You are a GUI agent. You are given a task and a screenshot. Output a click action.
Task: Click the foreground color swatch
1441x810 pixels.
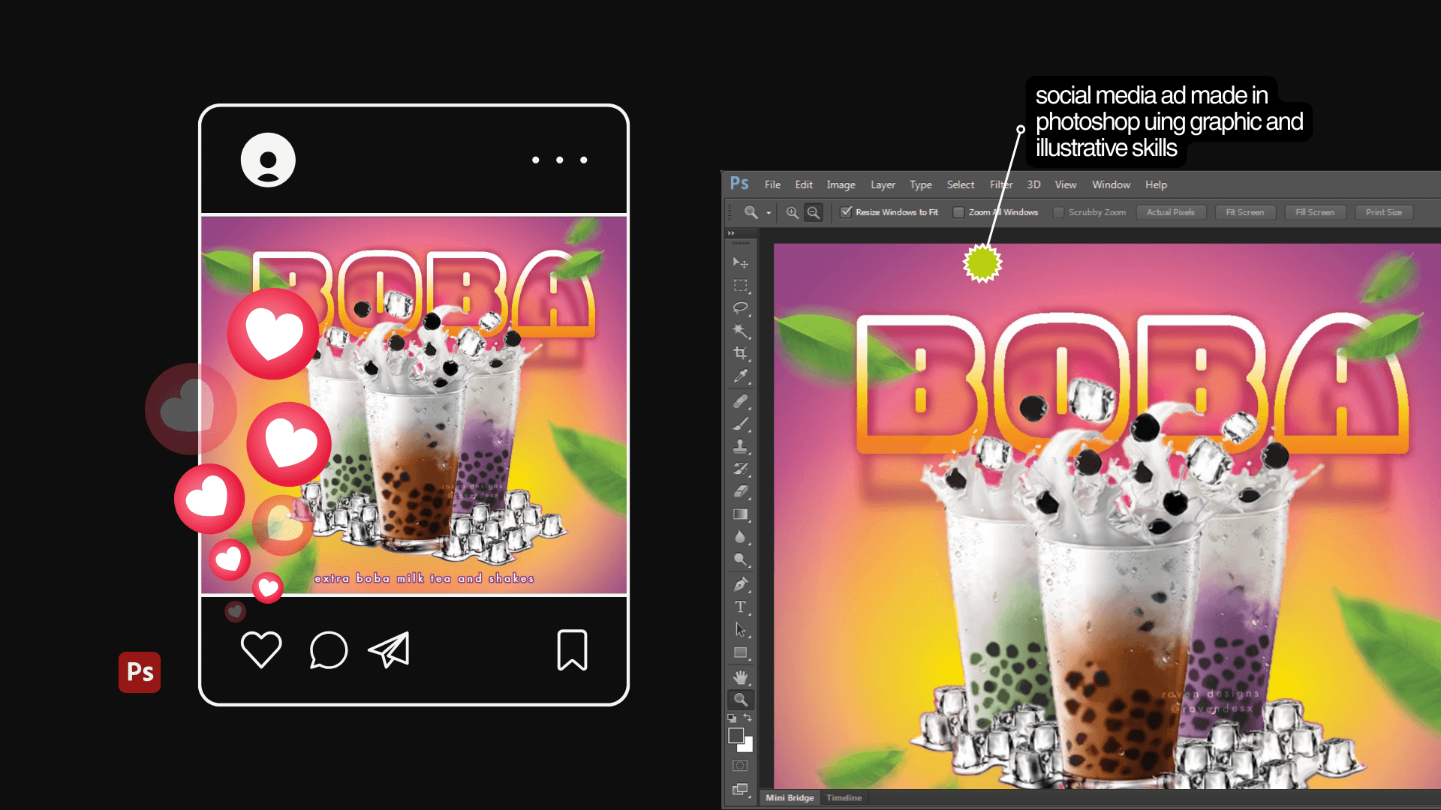(x=736, y=736)
